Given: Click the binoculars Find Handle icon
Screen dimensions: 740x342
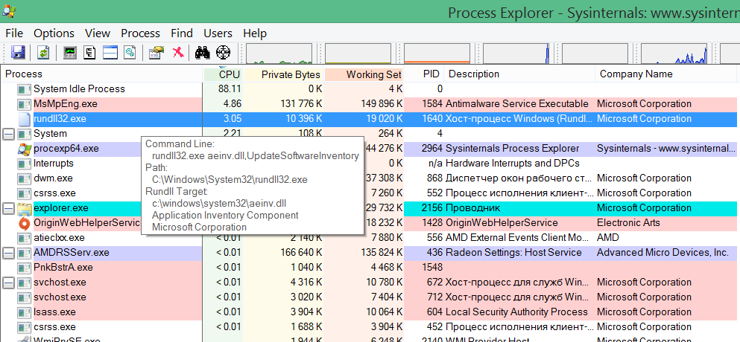Looking at the screenshot, I should tap(201, 53).
